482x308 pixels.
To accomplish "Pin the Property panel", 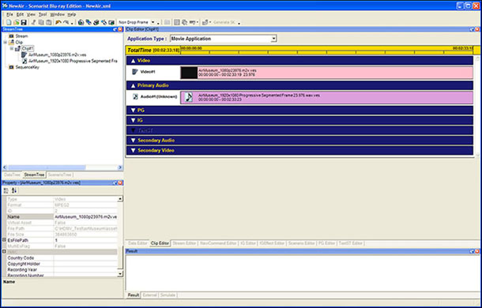I will pyautogui.click(x=115, y=182).
